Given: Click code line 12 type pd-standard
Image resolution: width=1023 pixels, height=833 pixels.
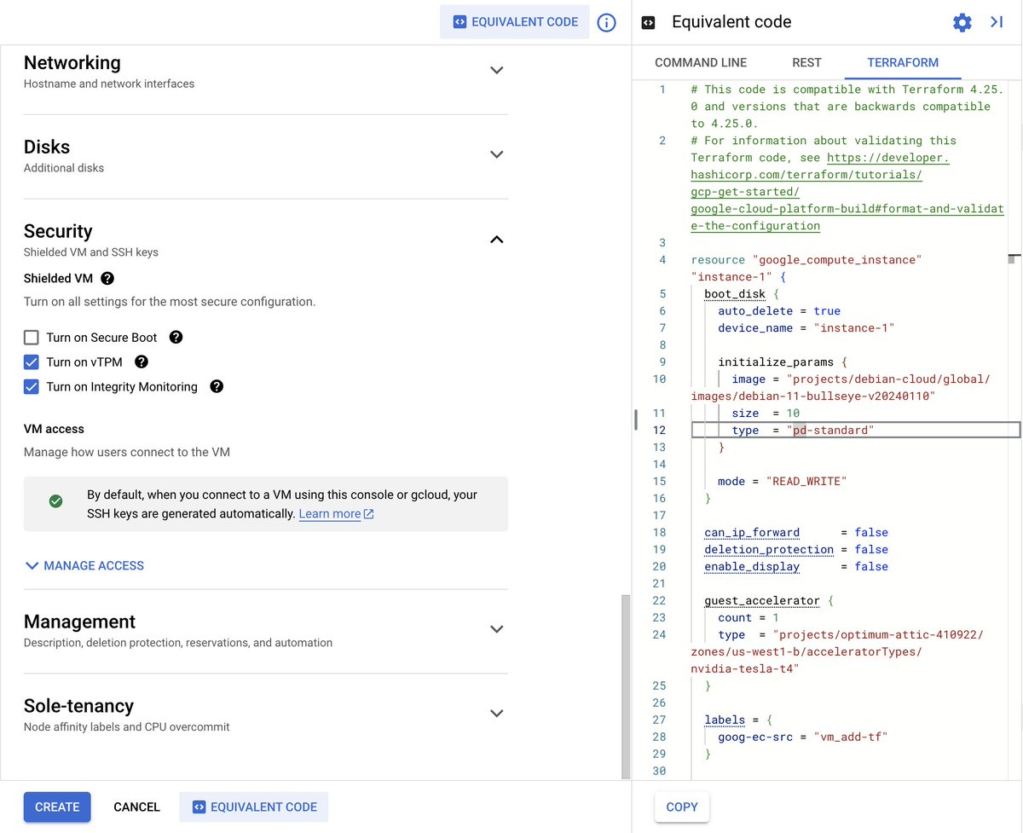Looking at the screenshot, I should [855, 430].
